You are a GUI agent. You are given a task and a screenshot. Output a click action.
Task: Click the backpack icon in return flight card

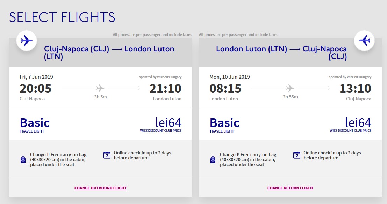(213, 159)
